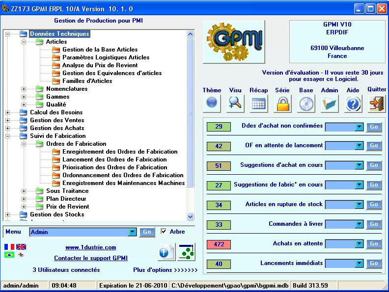Select Ordonnancement des Ordres de Fabrication
This screenshot has height=292, width=389.
[x=123, y=175]
